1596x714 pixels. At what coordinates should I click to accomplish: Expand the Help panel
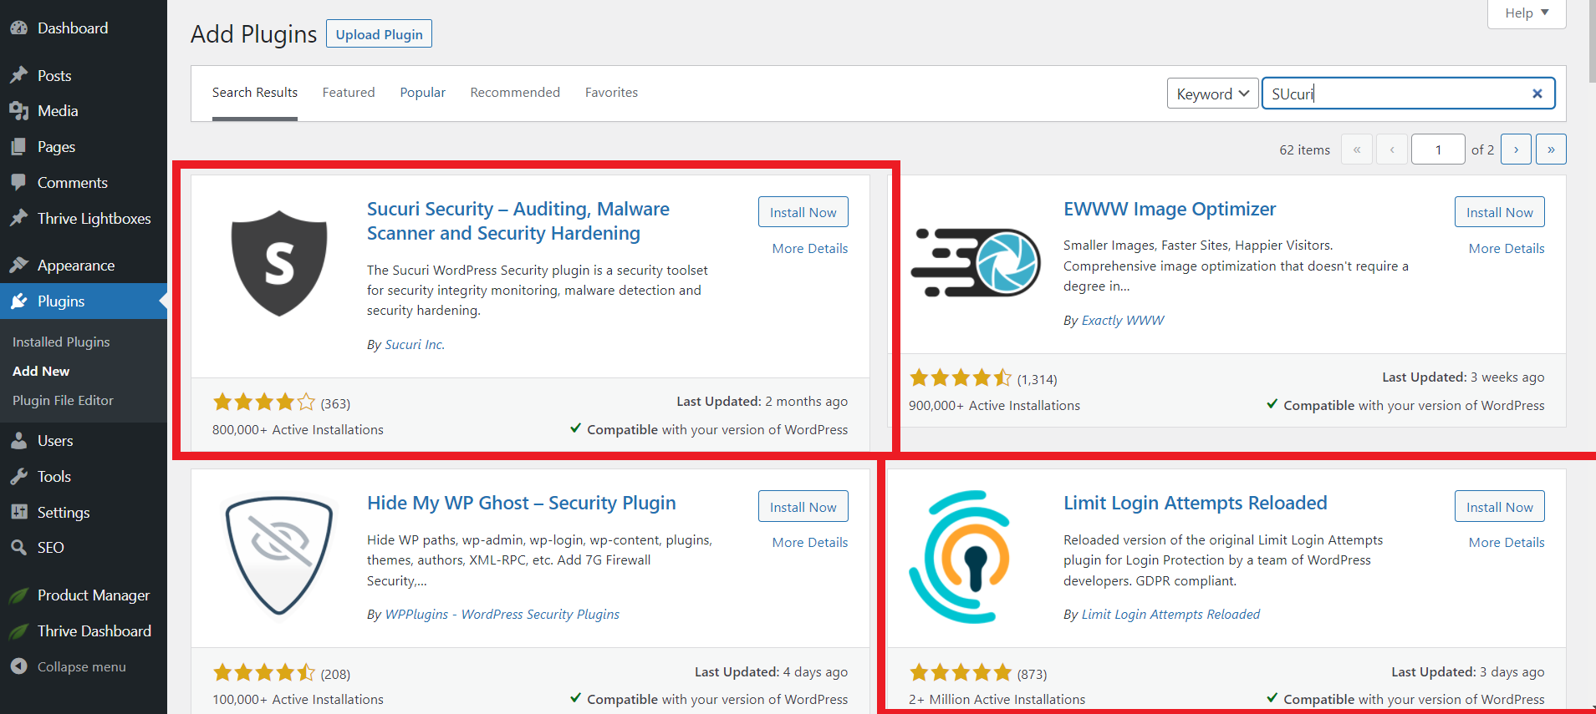coord(1527,13)
